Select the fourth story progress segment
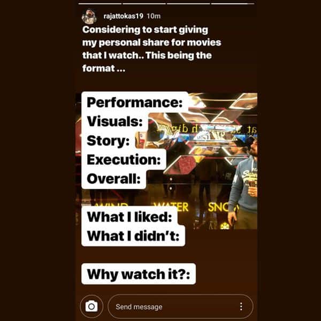The image size is (321, 321). (x=233, y=4)
